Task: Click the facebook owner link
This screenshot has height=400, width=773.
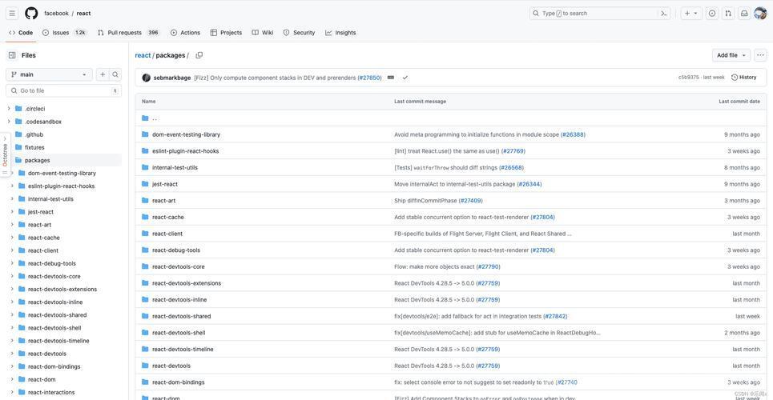Action: pos(56,14)
